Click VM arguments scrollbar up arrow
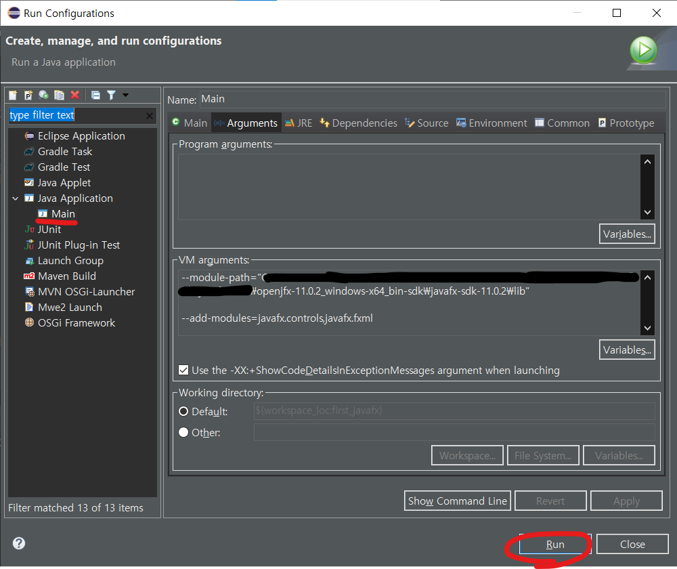This screenshot has width=677, height=569. 647,277
